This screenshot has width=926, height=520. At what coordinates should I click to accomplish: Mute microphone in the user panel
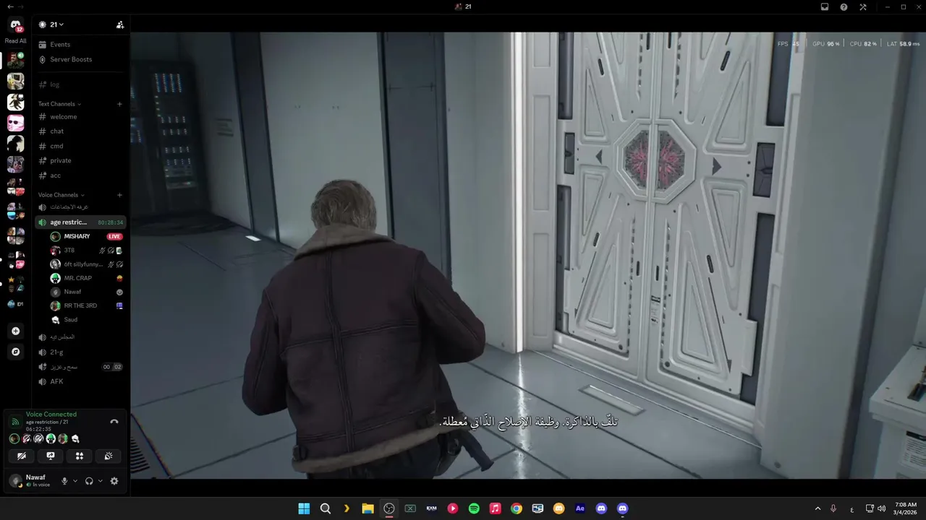coord(64,481)
